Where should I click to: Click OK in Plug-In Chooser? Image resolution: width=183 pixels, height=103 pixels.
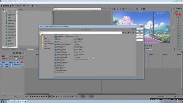[x=140, y=29]
